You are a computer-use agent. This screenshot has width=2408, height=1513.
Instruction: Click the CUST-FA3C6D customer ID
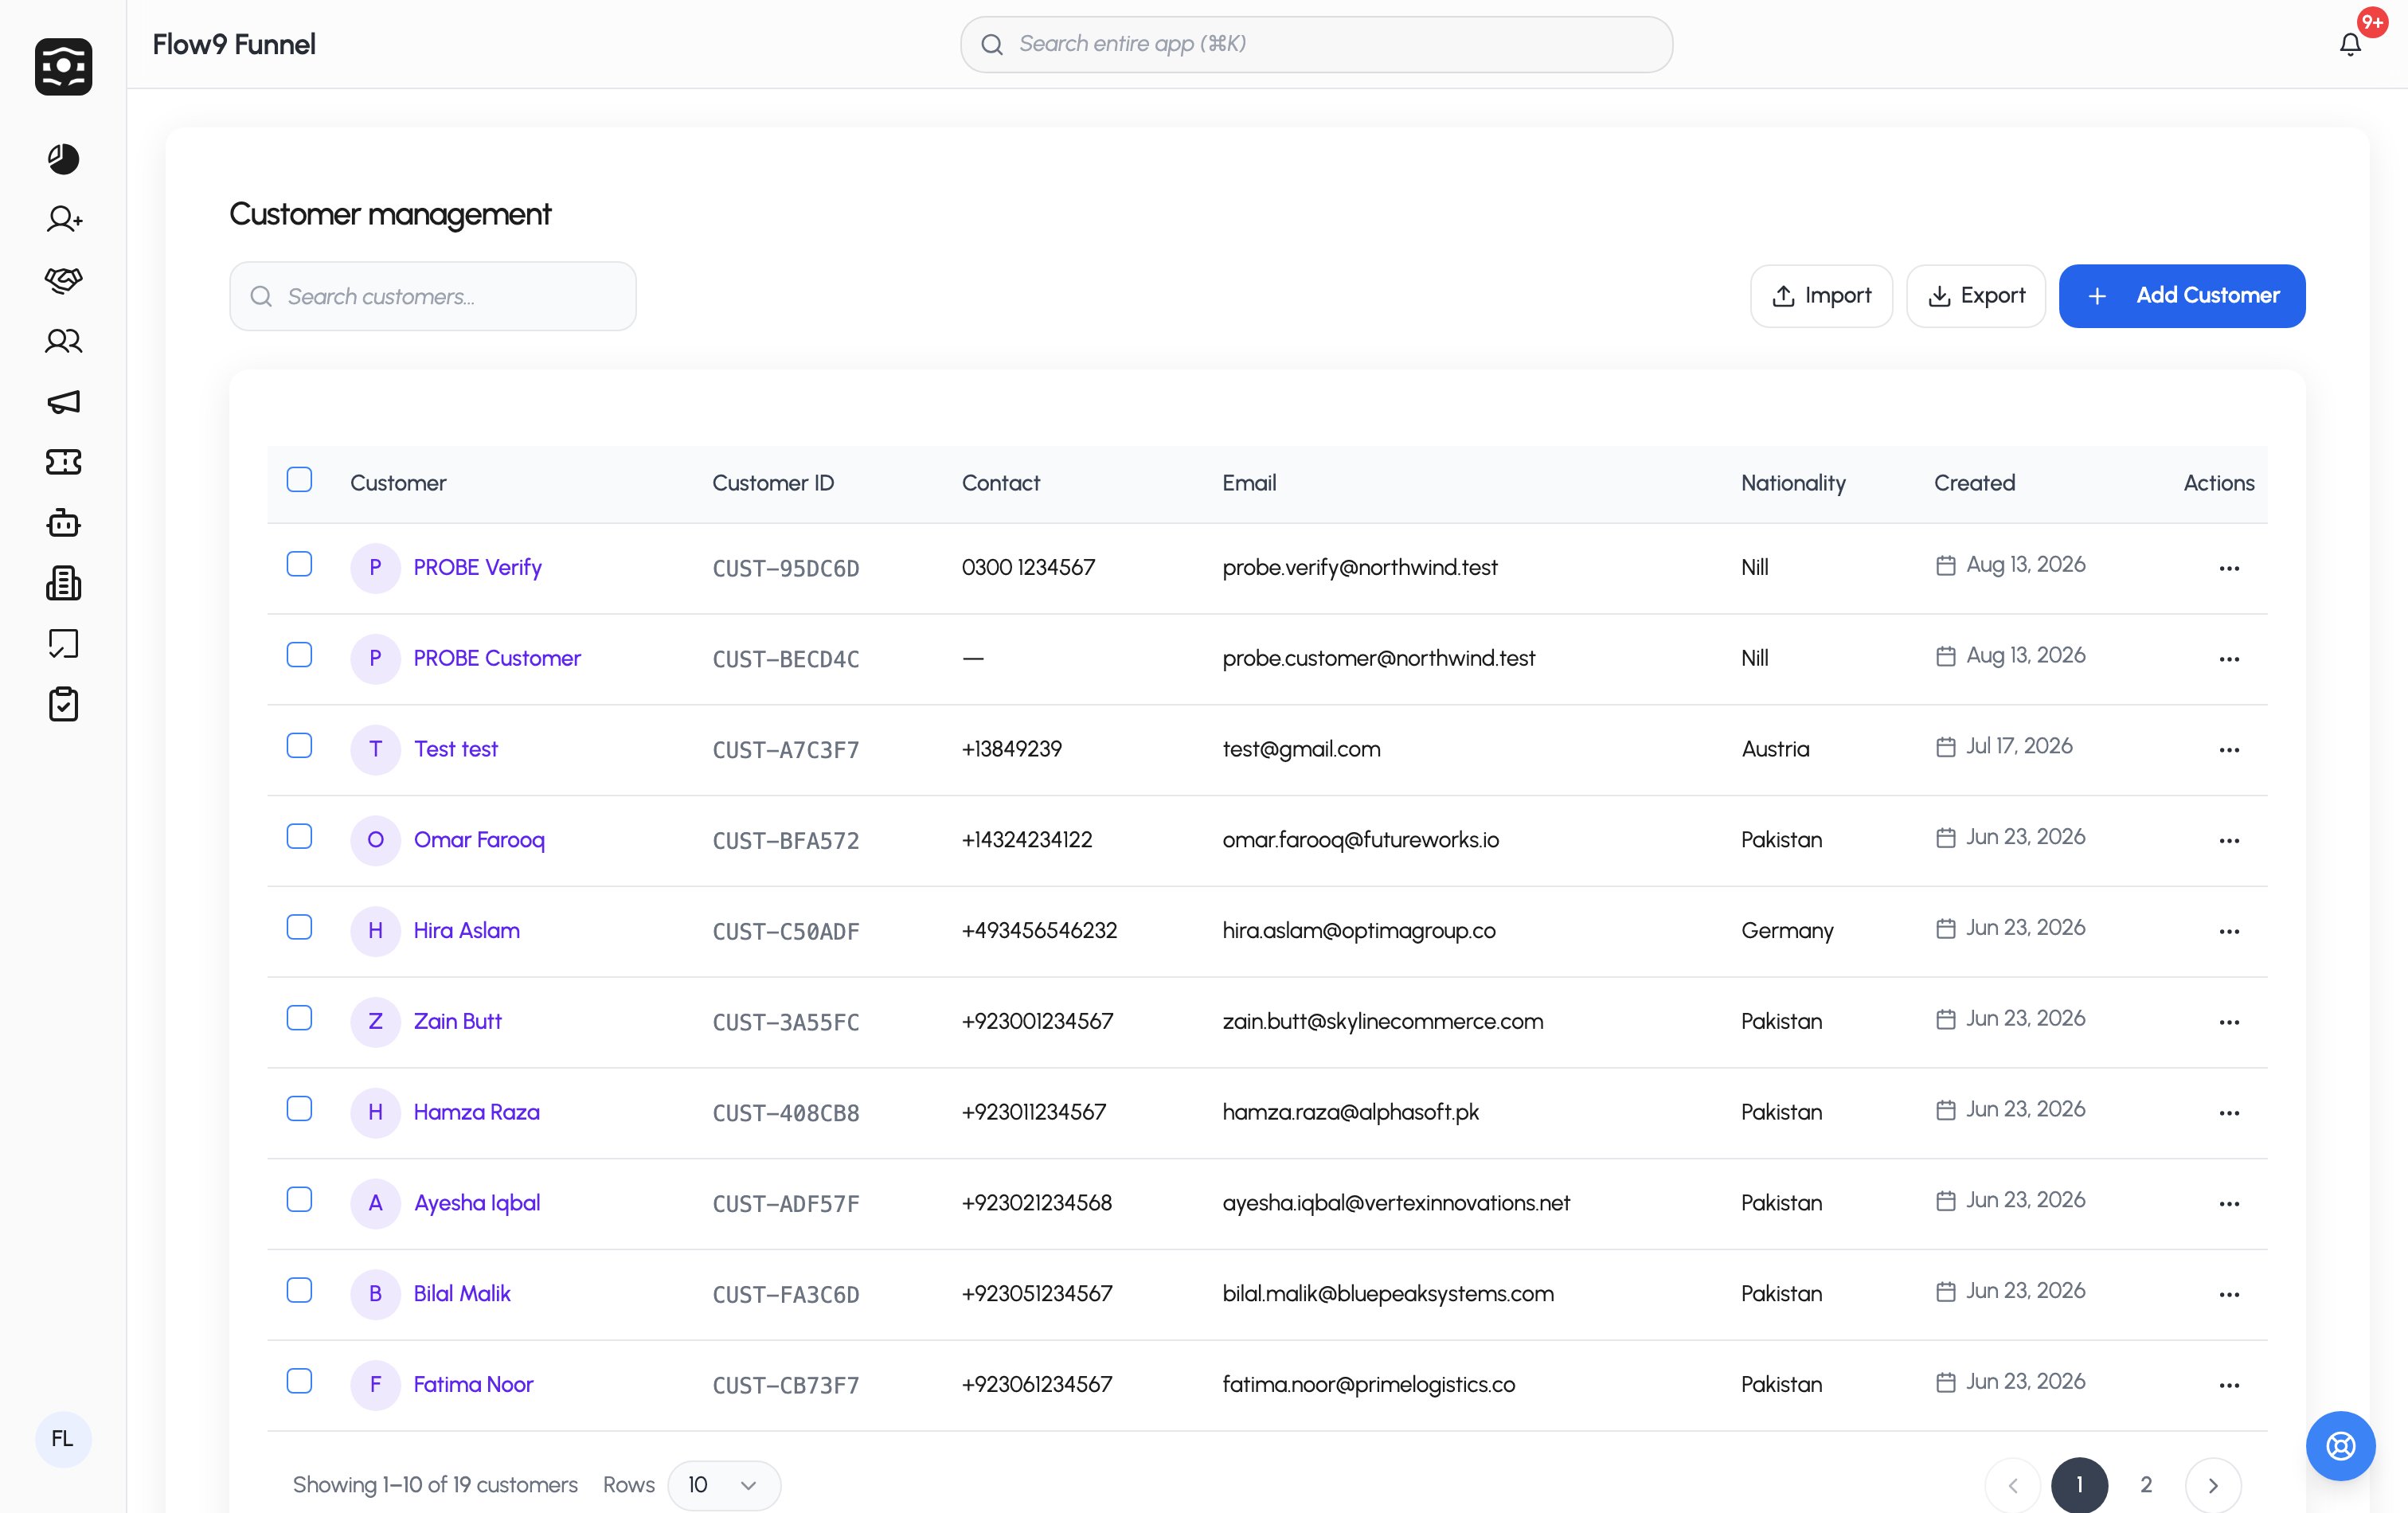(x=786, y=1295)
